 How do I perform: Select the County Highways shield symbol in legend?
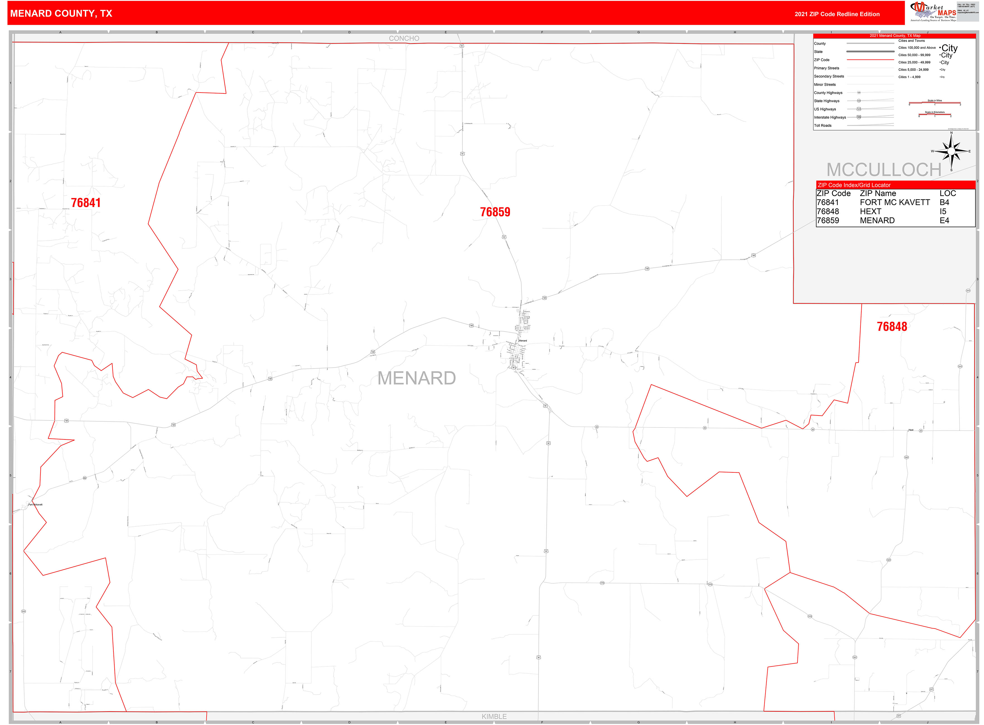pos(859,93)
